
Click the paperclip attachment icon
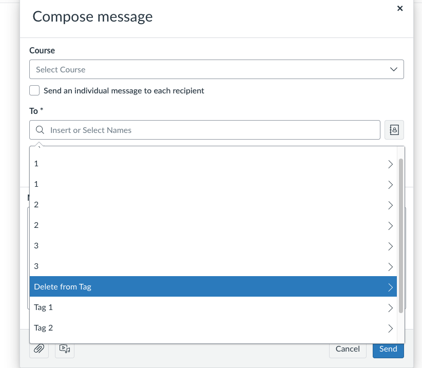(x=39, y=348)
